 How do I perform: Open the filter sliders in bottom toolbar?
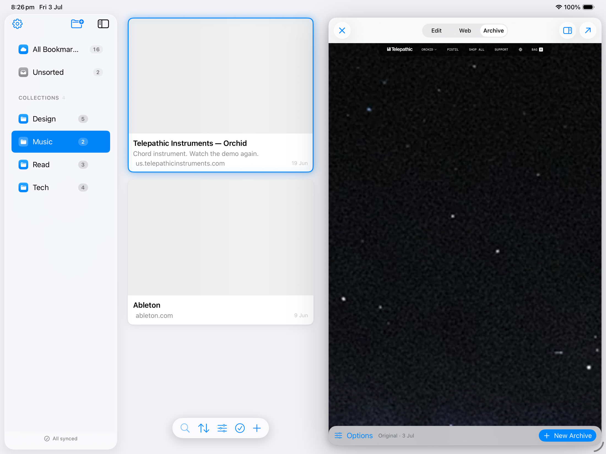tap(222, 428)
